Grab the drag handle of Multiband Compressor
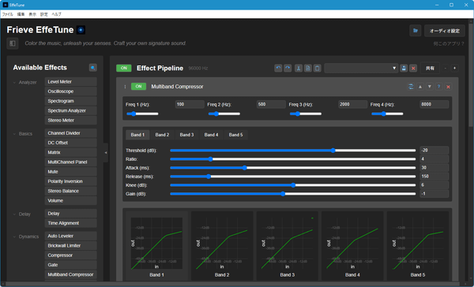This screenshot has height=287, width=474. point(125,87)
